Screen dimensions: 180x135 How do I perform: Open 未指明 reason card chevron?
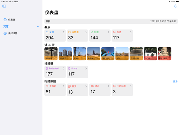[64, 86]
